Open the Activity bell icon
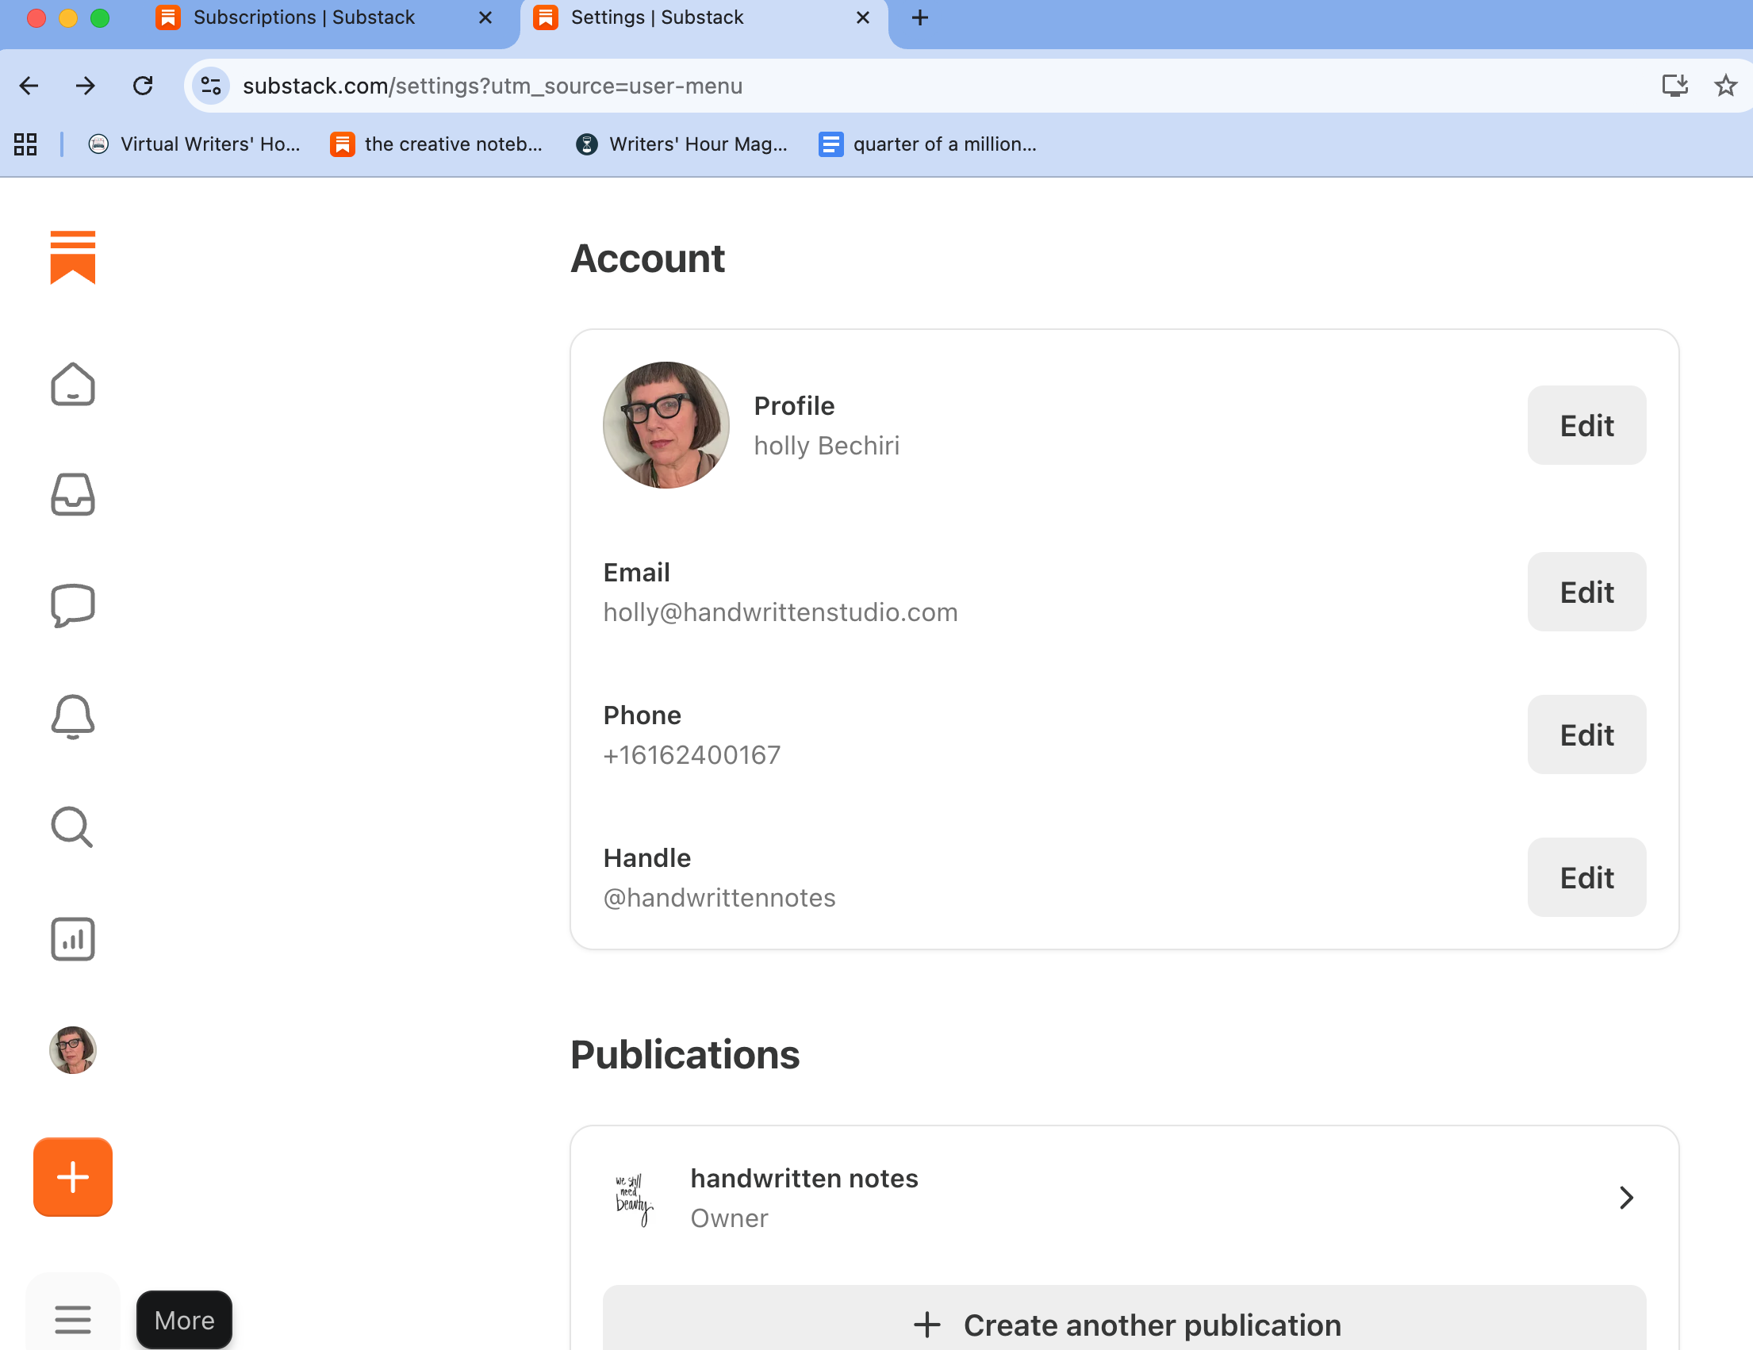Viewport: 1753px width, 1350px height. (x=72, y=716)
